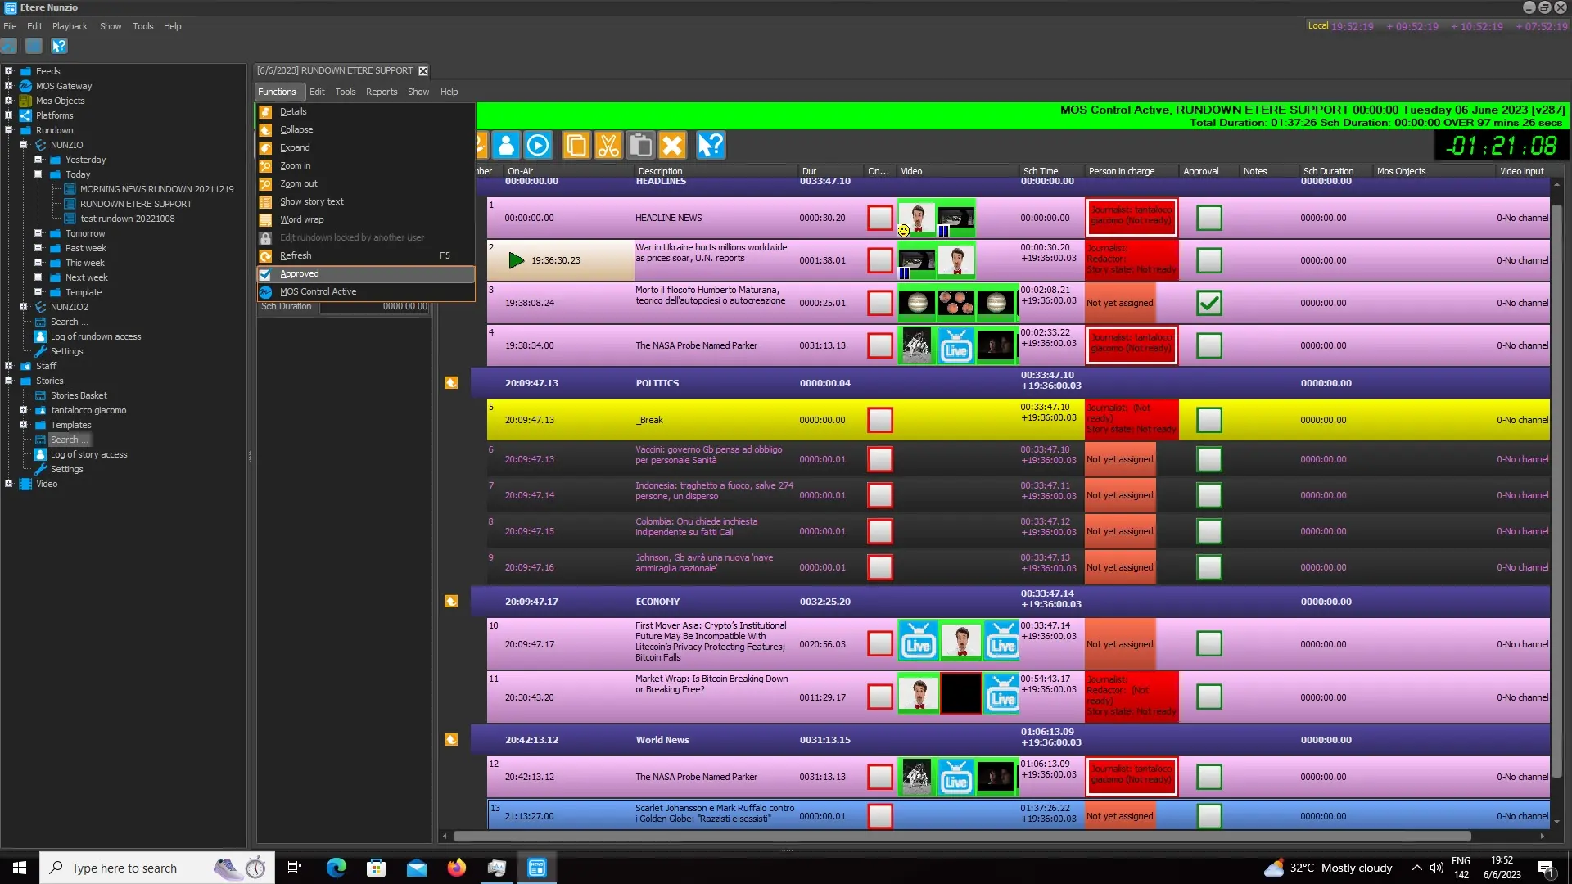Click the circular play toolbar icon

click(538, 146)
